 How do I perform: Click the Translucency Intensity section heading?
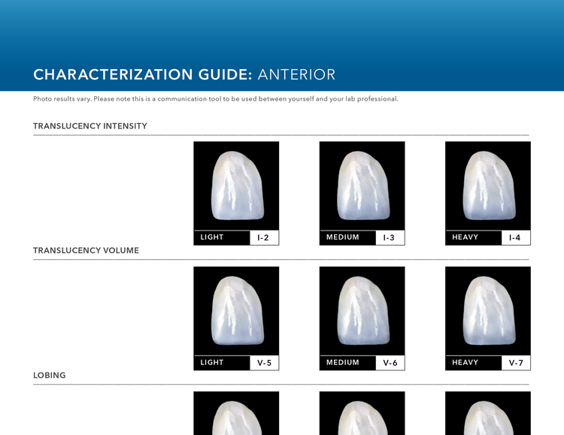tap(90, 126)
